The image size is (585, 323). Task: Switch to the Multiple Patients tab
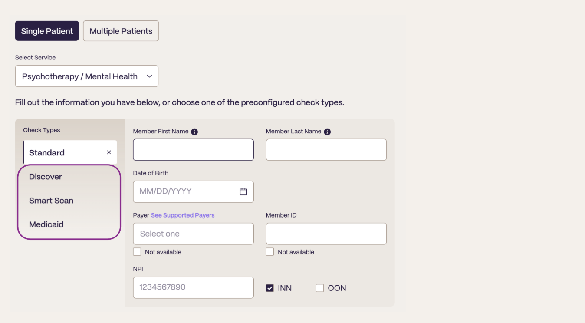[121, 31]
